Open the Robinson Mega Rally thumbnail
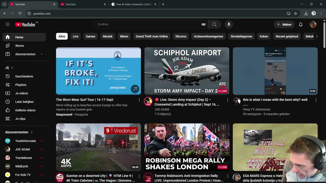The width and height of the screenshot is (326, 183). tap(187, 147)
